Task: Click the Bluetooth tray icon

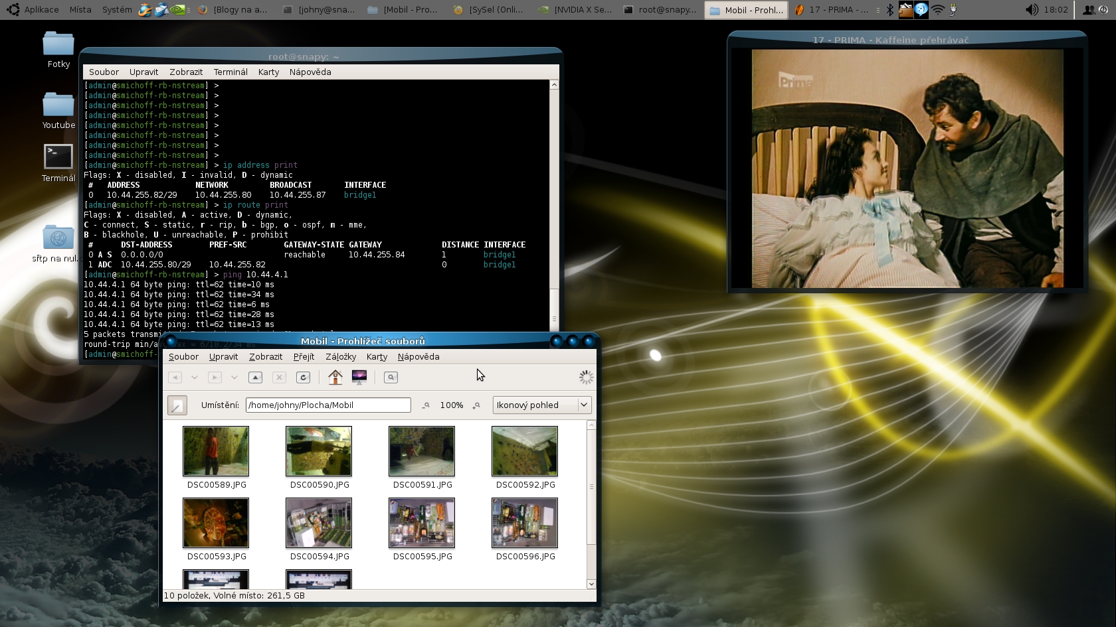Action: click(x=890, y=10)
